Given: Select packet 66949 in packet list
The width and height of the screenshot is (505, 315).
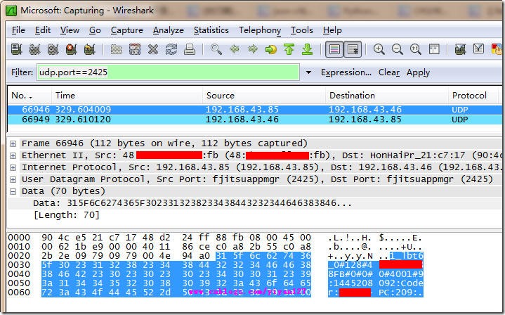Looking at the screenshot, I should coord(255,120).
